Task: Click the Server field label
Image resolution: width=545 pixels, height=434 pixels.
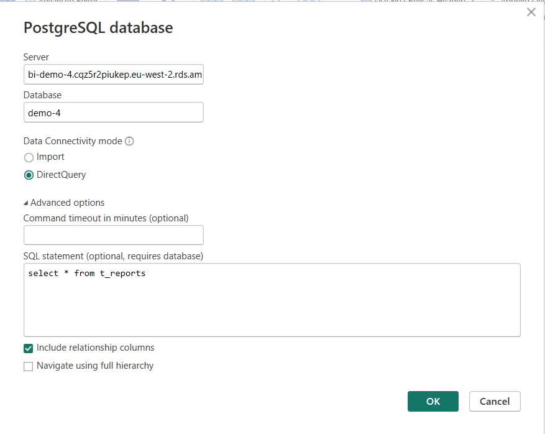Action: (36, 57)
